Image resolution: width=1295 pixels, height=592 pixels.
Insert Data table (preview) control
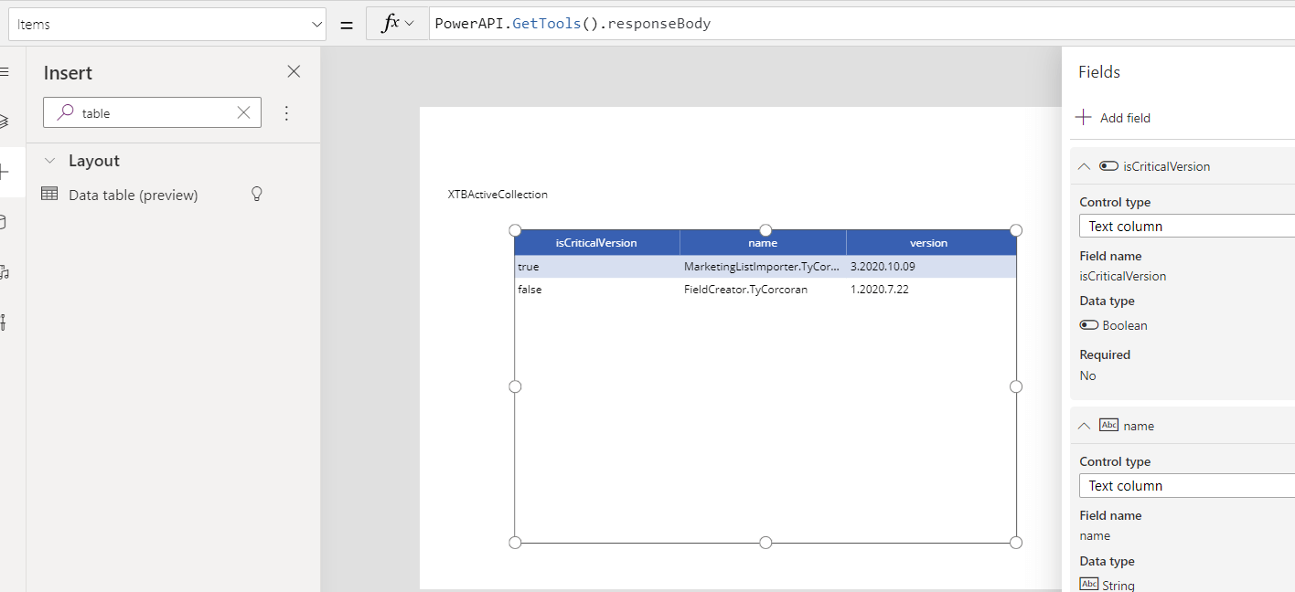click(133, 195)
